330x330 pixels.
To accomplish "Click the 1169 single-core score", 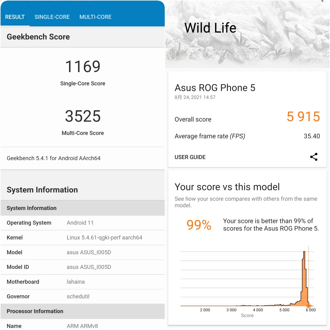I will tap(83, 67).
